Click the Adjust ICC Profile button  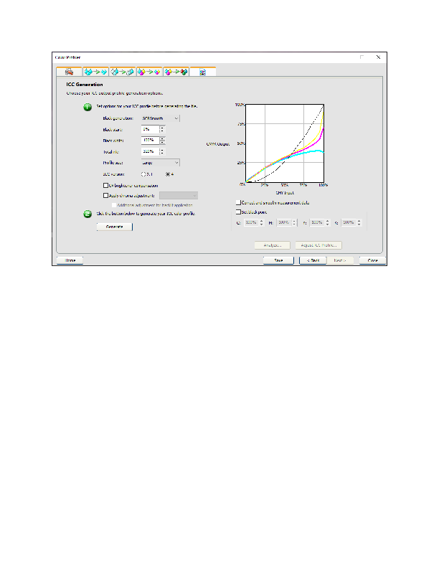click(318, 245)
